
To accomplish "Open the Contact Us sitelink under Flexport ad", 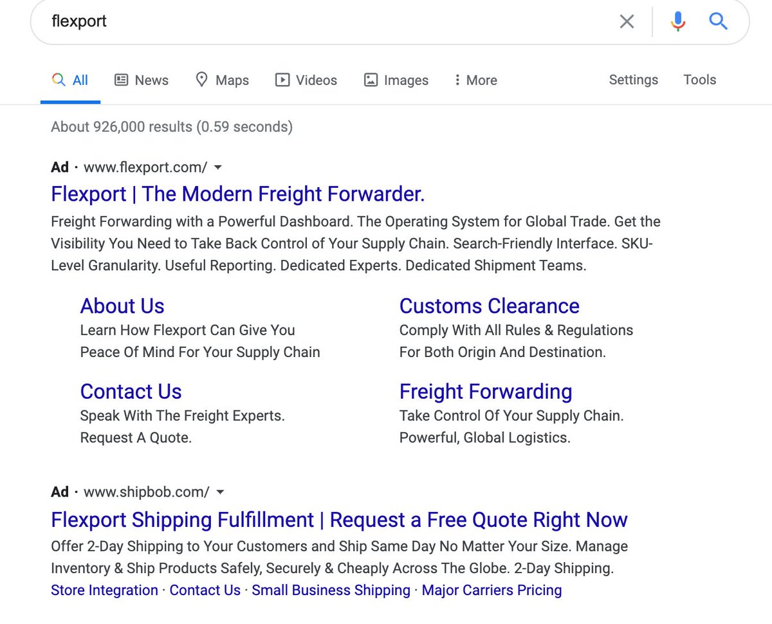I will point(131,391).
